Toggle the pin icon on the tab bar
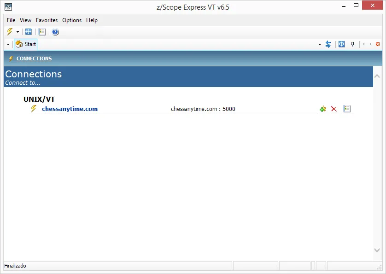 (x=352, y=44)
